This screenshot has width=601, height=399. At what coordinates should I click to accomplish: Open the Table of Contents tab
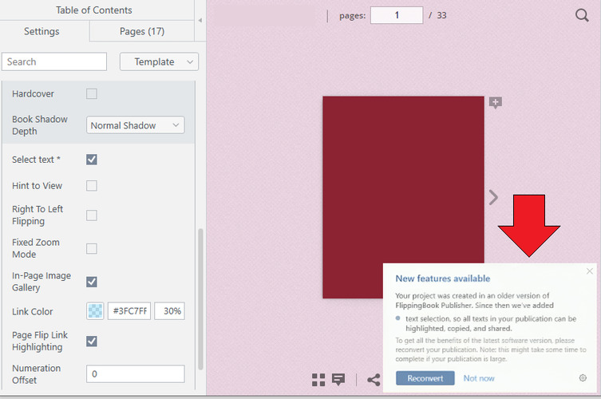(x=94, y=10)
